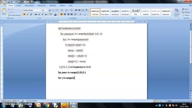This screenshot has height=108, width=192.
Task: Clear formatting using the eraser icon
Action: [57, 10]
